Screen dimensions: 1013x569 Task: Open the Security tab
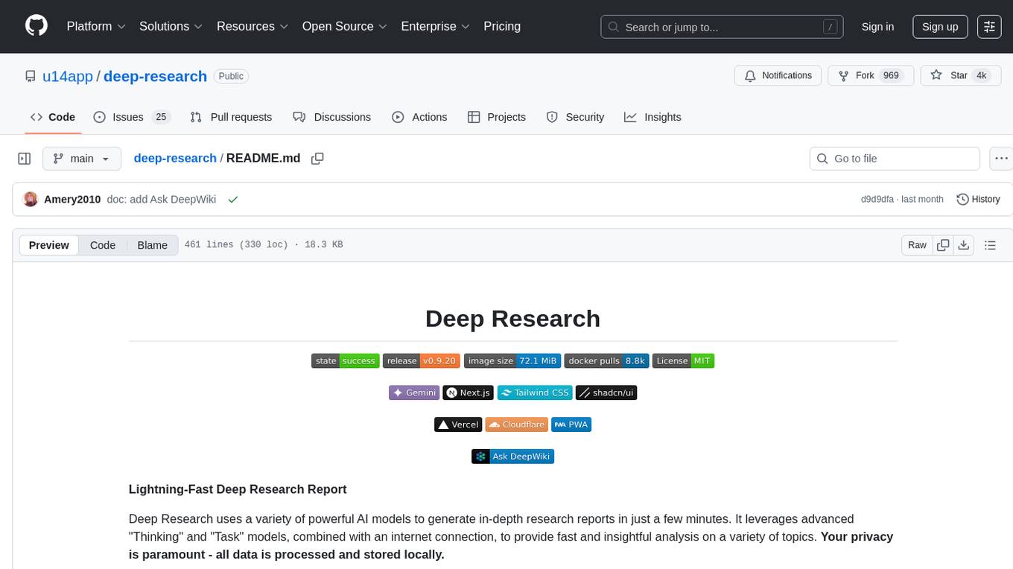(x=575, y=117)
